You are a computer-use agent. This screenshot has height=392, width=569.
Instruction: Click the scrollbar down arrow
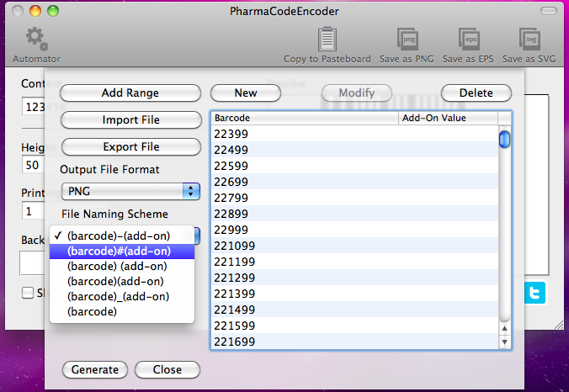pyautogui.click(x=504, y=342)
